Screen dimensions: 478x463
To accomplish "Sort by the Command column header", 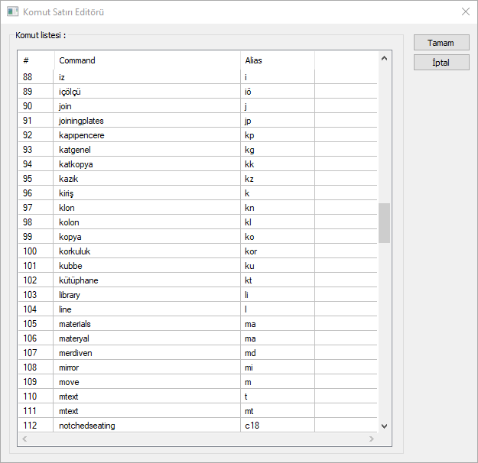I will pos(147,60).
